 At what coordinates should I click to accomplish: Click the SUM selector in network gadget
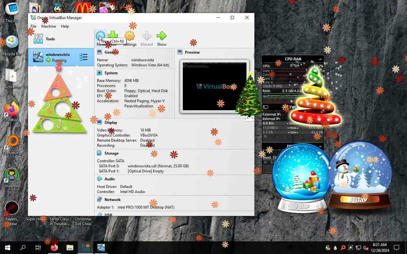pos(292,132)
